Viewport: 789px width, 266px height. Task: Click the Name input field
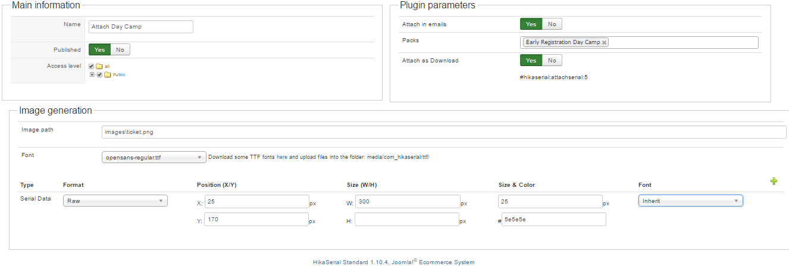coord(141,27)
